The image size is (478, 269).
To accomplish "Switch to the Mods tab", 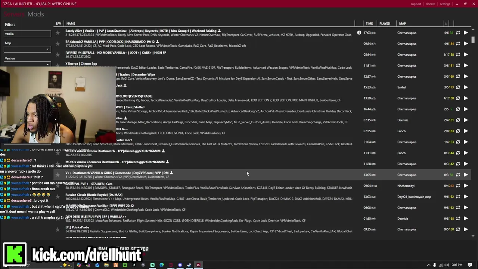I will tap(35, 14).
